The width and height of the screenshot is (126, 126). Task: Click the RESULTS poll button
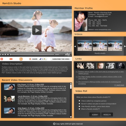pos(107,115)
